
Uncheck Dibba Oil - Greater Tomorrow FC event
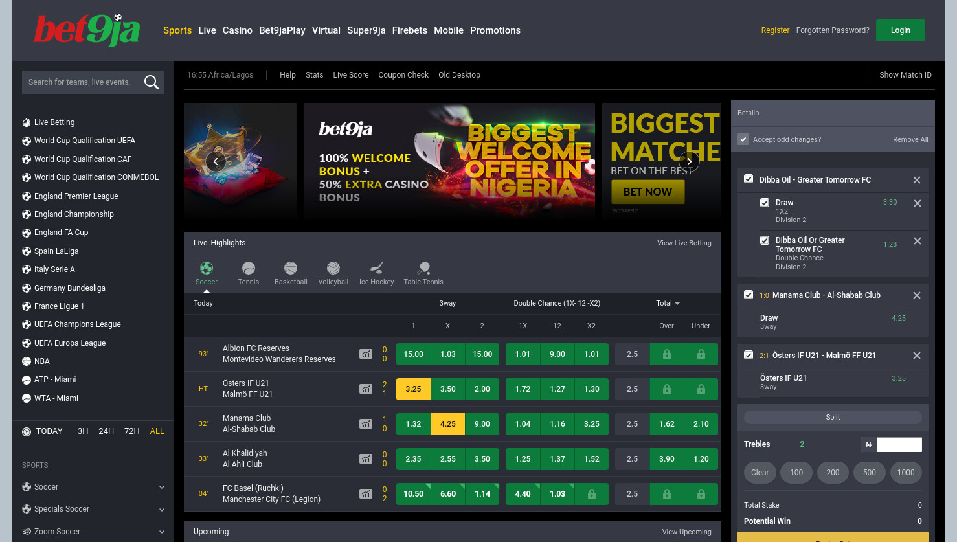(x=749, y=179)
